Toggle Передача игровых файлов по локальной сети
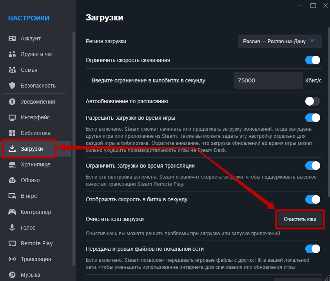The height and width of the screenshot is (281, 330). point(312,249)
